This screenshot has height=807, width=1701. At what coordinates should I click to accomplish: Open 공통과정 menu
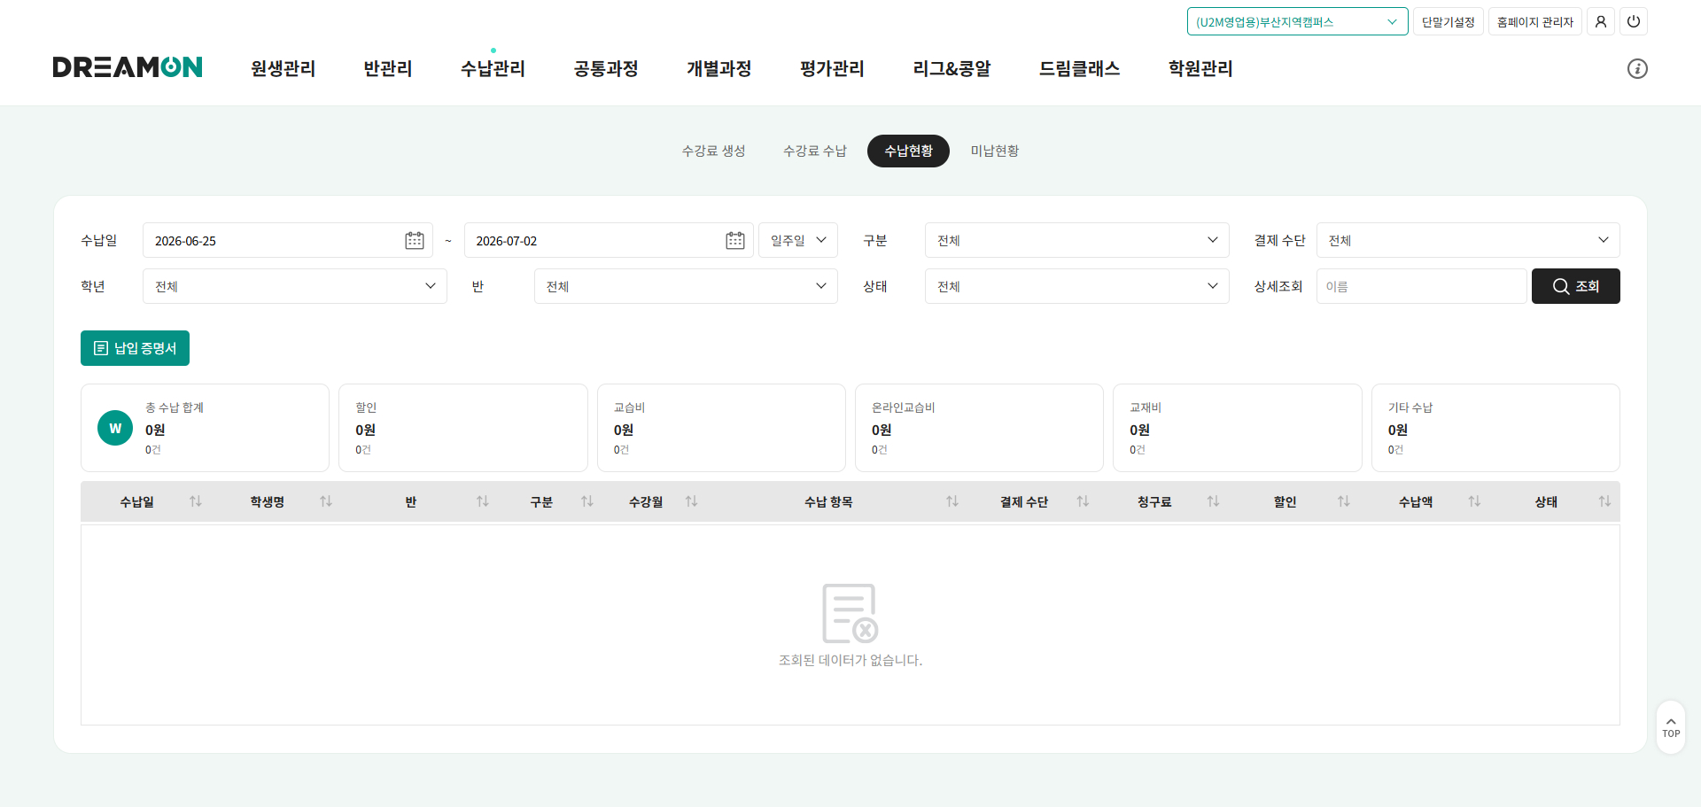606,68
